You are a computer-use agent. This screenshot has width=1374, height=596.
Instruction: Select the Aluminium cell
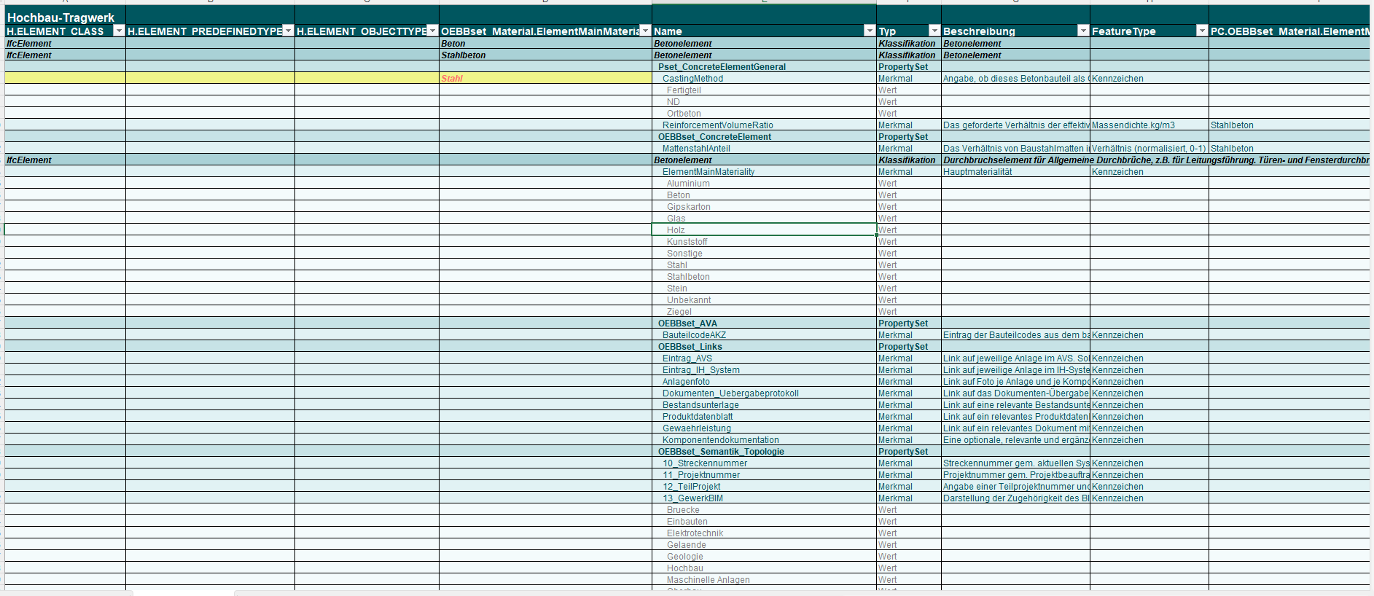(764, 184)
